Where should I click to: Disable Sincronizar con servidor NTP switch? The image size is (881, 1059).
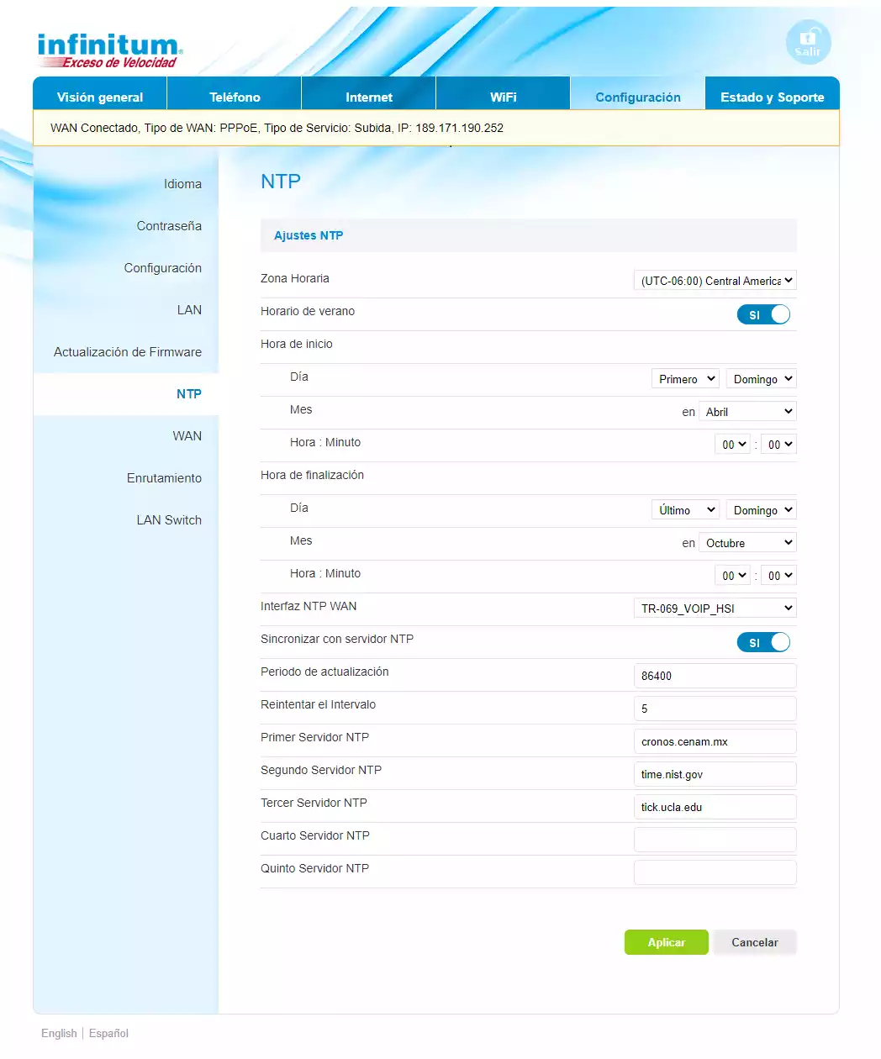click(x=763, y=642)
